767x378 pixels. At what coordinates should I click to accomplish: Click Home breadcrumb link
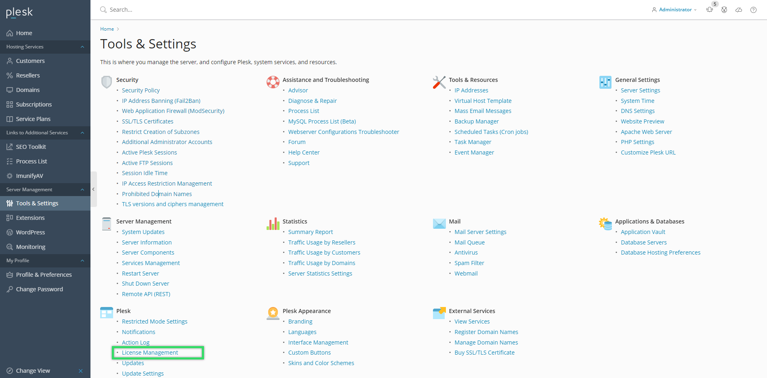(x=107, y=29)
